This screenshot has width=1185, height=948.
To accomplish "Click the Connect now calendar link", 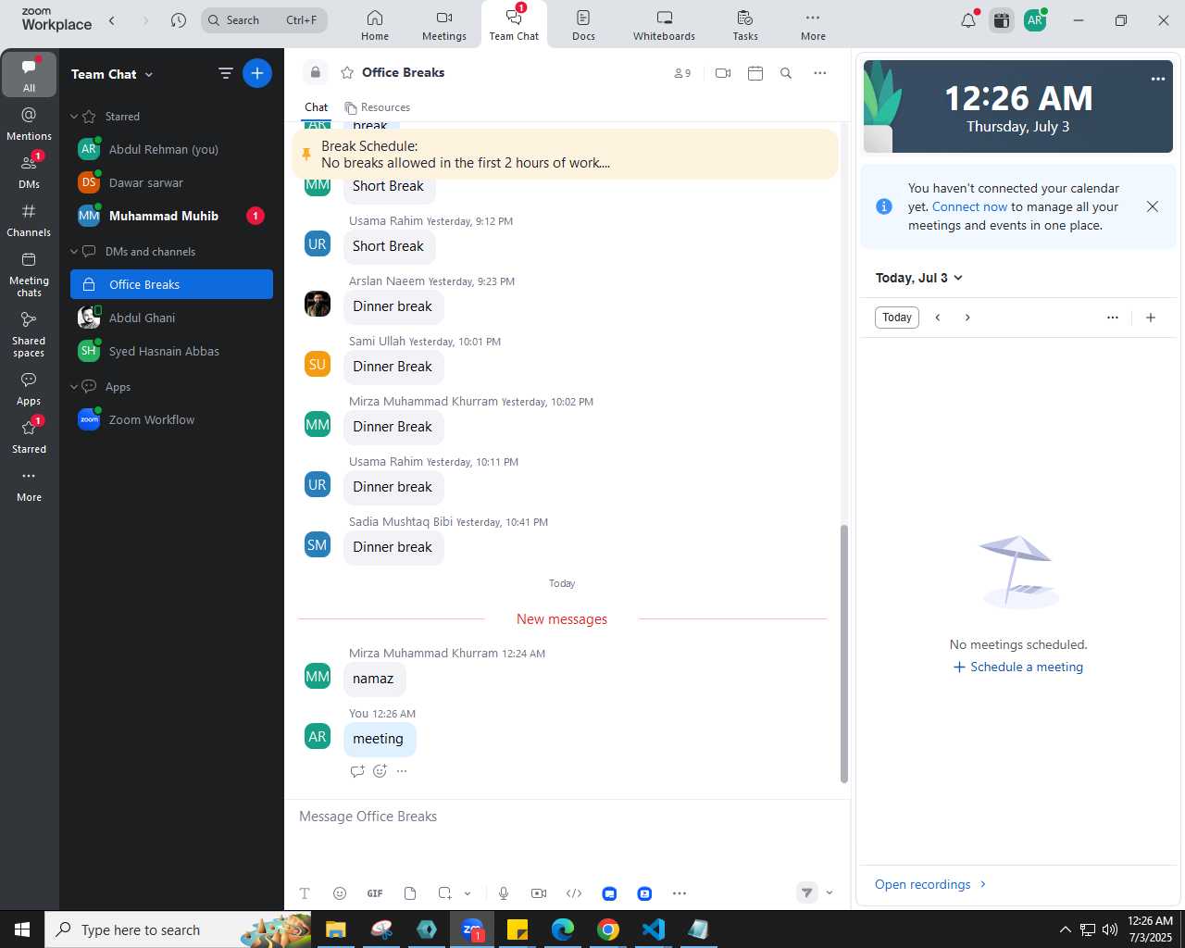I will coord(969,206).
